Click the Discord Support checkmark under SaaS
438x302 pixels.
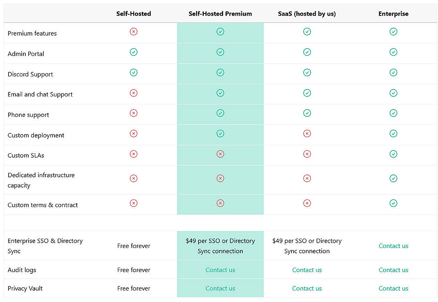pyautogui.click(x=307, y=72)
